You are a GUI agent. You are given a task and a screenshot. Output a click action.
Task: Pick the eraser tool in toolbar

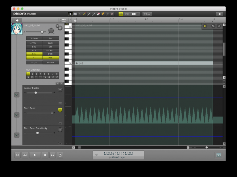(x=98, y=14)
